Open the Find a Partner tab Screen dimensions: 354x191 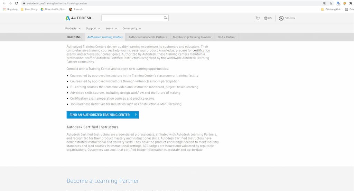point(226,37)
